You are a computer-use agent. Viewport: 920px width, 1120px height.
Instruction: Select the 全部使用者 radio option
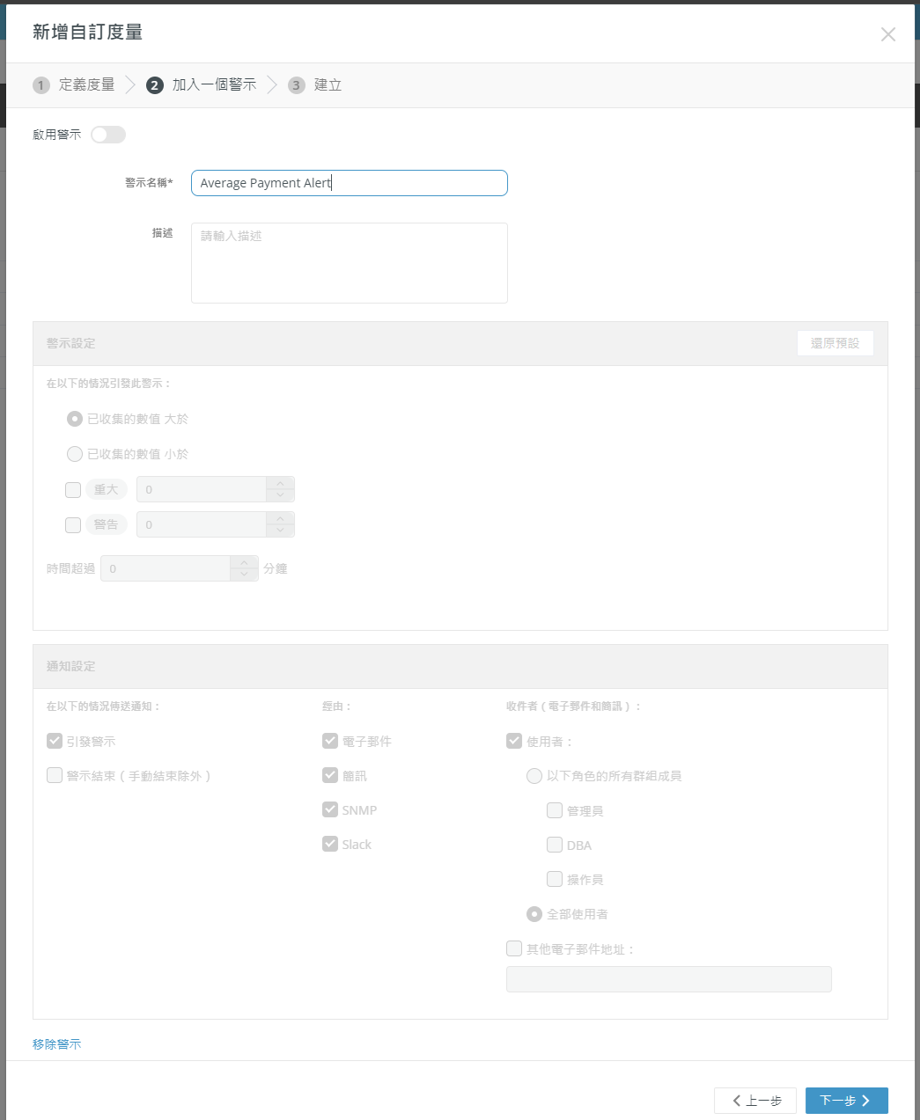tap(534, 914)
